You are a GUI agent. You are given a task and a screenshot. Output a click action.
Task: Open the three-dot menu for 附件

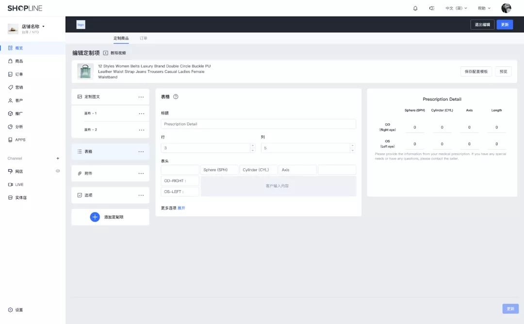click(141, 173)
